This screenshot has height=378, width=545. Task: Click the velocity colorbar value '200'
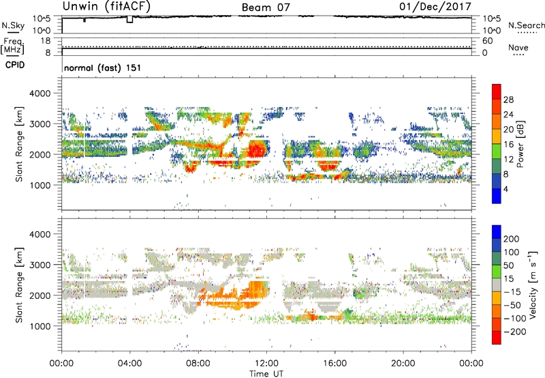click(x=512, y=239)
